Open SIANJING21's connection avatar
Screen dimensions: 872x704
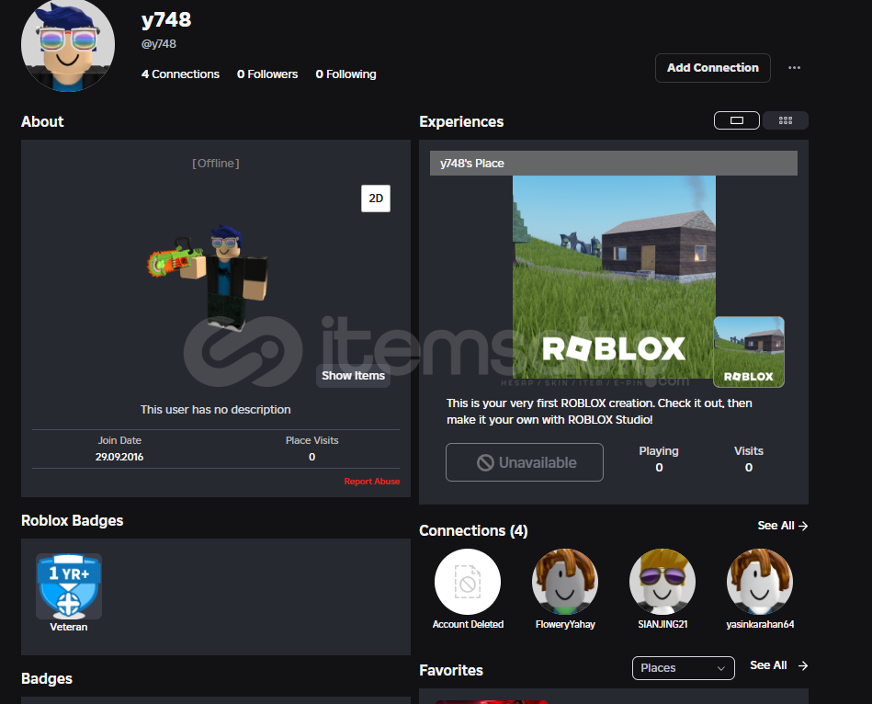tap(662, 582)
